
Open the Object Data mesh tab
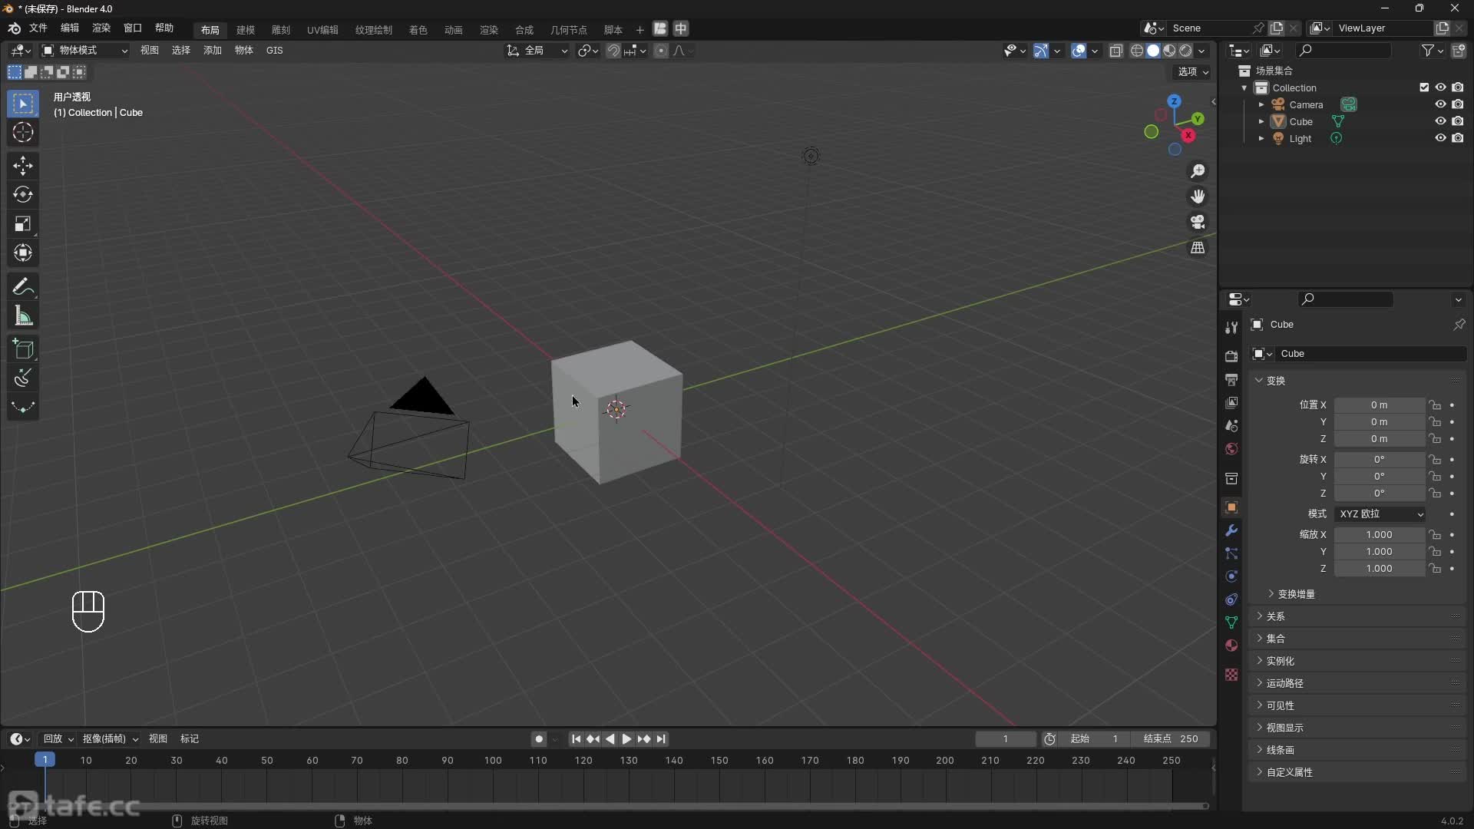pyautogui.click(x=1231, y=623)
